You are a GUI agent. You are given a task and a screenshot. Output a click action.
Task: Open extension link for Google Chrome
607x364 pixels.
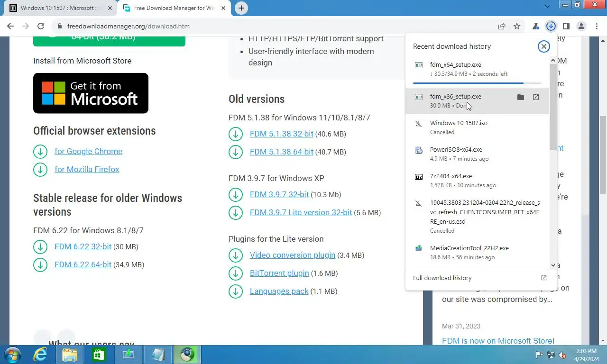click(88, 151)
